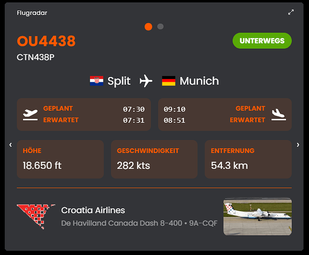Click the ENTFERNUNG distance card
The height and width of the screenshot is (255, 309).
248,159
